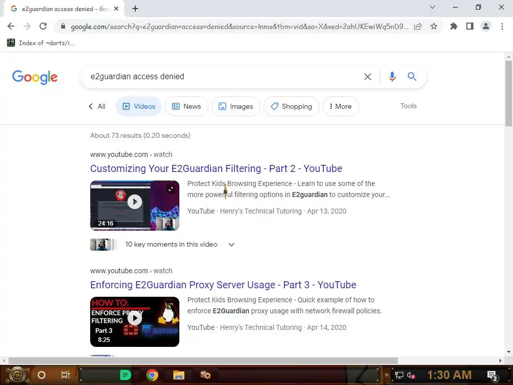Click the address bar URL
513x385 pixels.
tap(239, 27)
